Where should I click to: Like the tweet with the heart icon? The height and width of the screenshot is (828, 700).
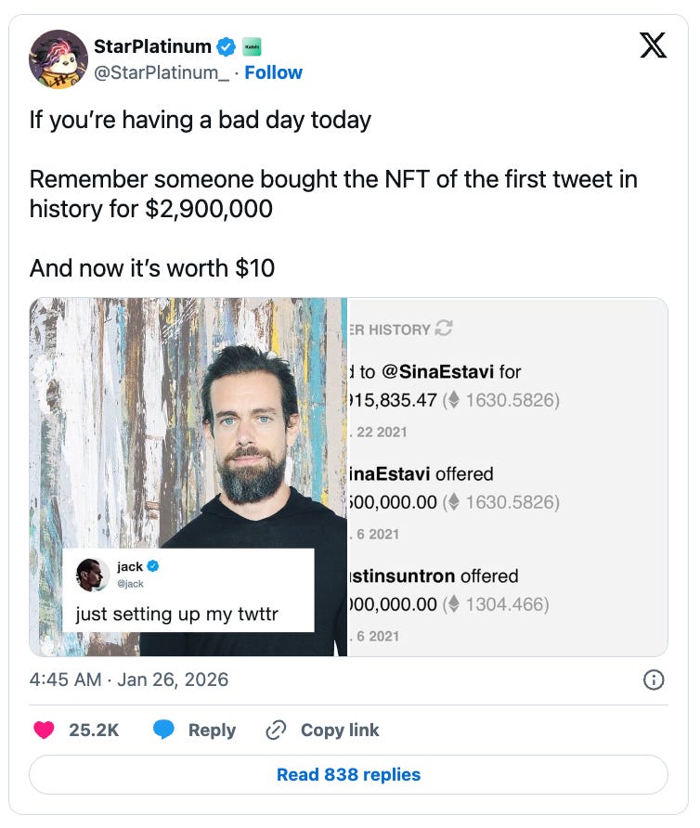[x=44, y=731]
